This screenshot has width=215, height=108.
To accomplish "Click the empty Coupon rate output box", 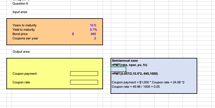I will (x=84, y=82).
